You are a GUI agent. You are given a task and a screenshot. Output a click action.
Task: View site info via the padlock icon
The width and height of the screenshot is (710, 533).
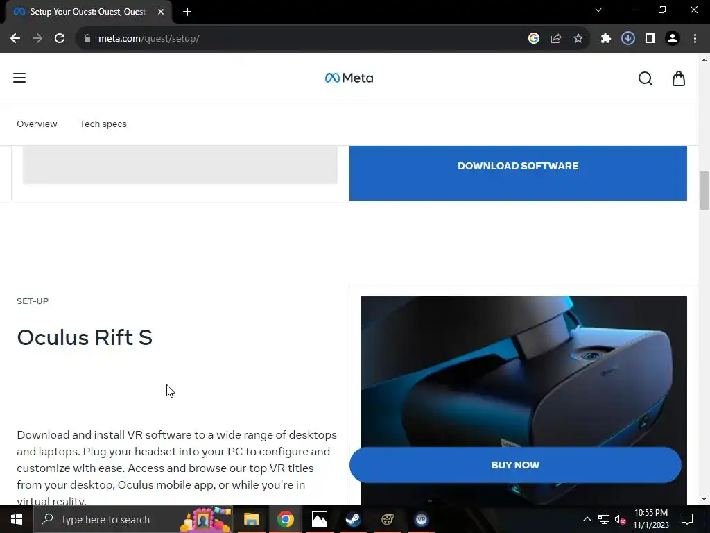(87, 39)
